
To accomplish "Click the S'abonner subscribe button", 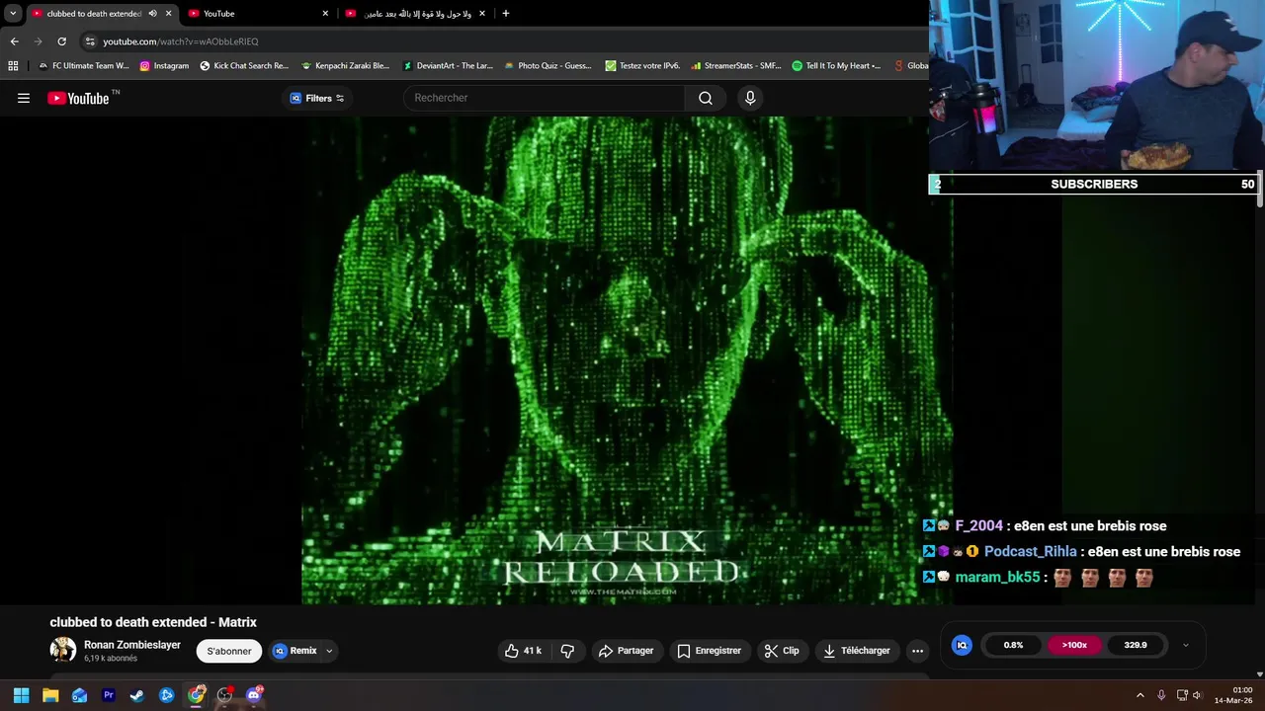I will [229, 651].
